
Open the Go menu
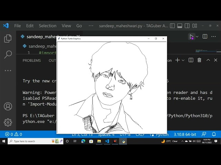coord(79,26)
